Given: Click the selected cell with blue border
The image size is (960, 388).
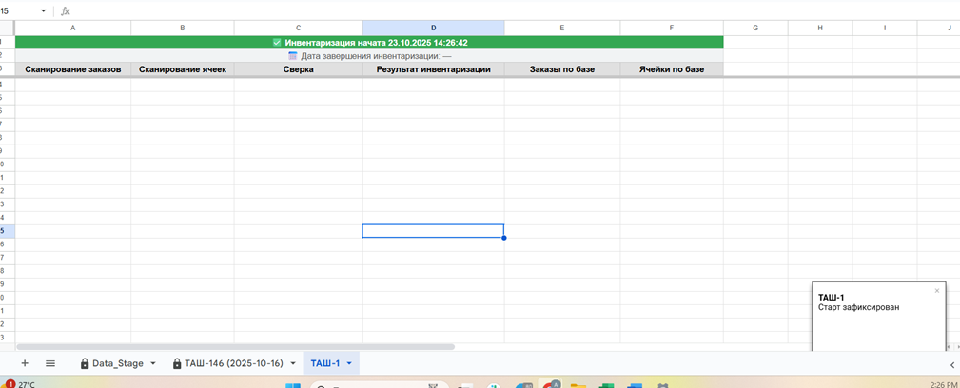Looking at the screenshot, I should (433, 231).
